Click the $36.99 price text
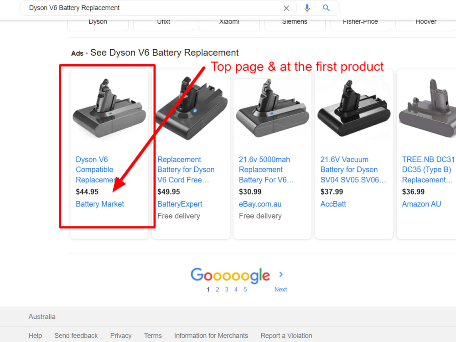Image resolution: width=456 pixels, height=342 pixels. click(x=413, y=192)
